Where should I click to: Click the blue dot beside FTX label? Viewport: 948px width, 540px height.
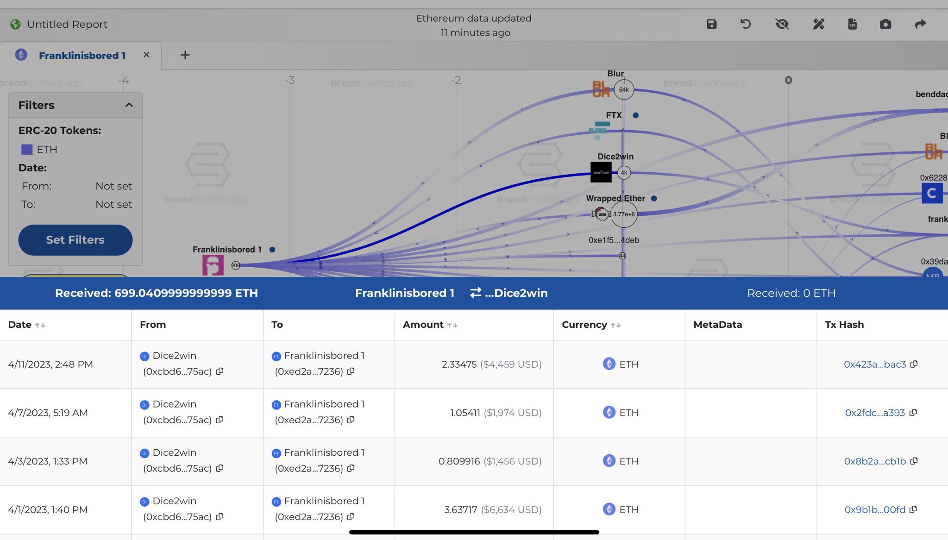pos(635,115)
